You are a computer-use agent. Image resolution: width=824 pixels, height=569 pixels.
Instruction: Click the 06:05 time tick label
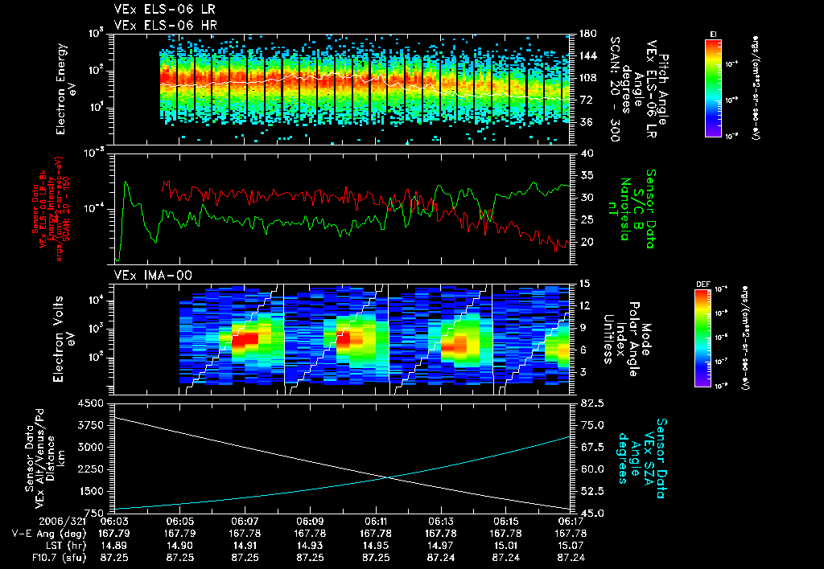coord(179,522)
